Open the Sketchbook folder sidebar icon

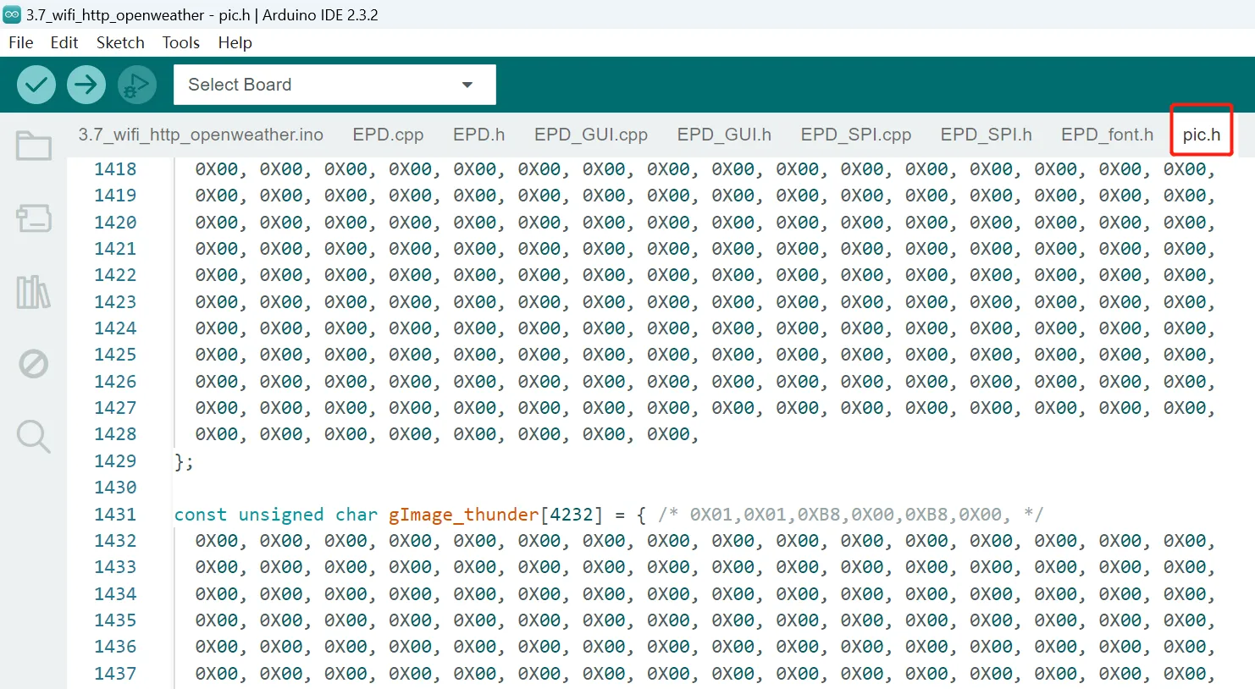coord(34,146)
